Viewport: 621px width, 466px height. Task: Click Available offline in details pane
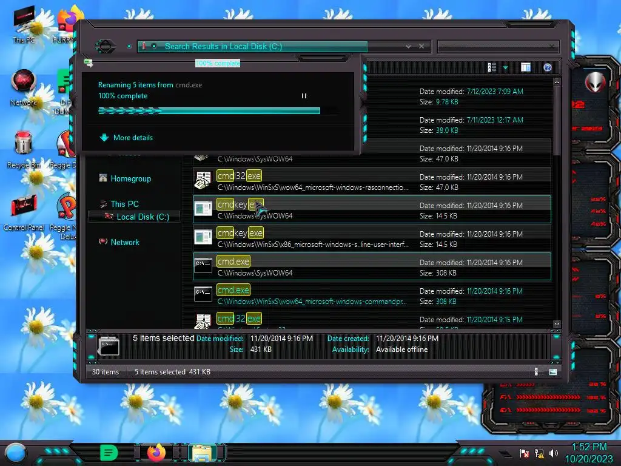(x=401, y=349)
